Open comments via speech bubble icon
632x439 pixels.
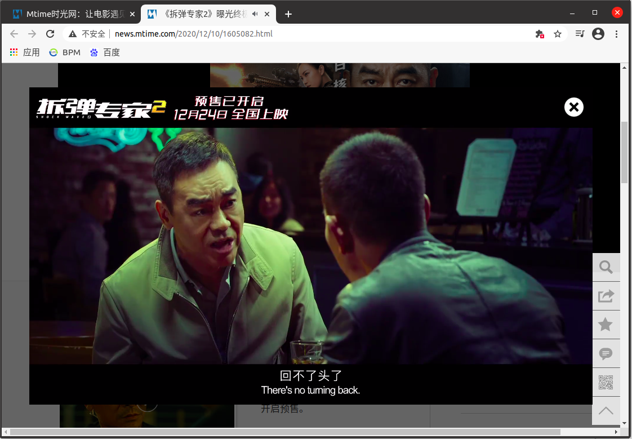coord(606,353)
